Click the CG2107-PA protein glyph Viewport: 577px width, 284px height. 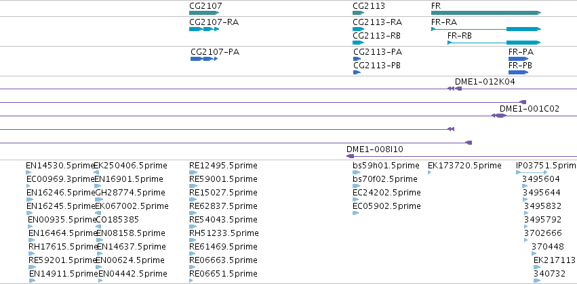pos(204,59)
